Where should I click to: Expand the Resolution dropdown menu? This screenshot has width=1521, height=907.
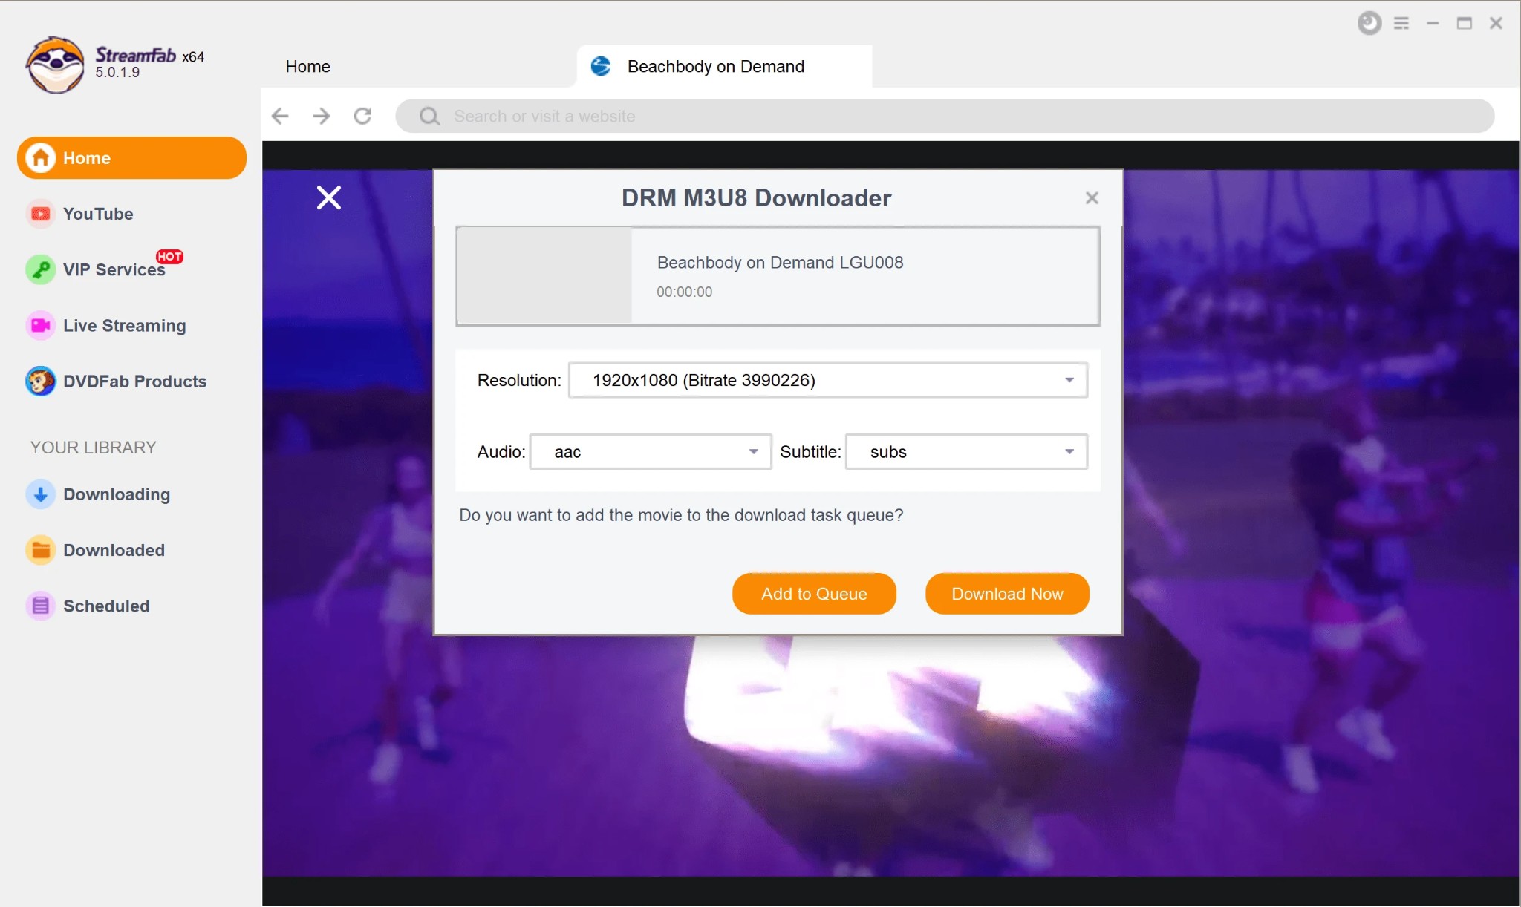(1069, 379)
